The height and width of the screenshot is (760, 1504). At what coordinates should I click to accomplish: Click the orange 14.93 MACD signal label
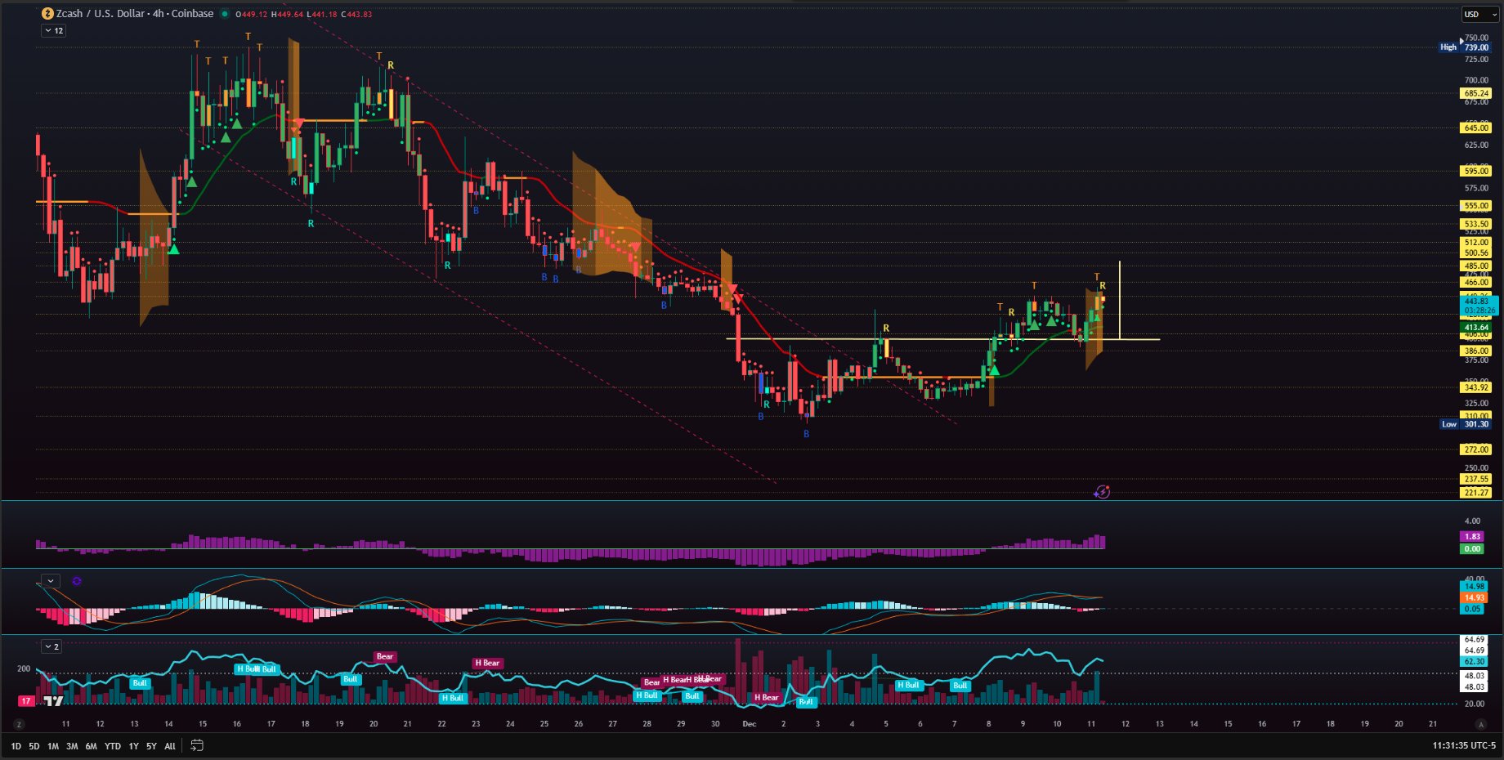(x=1474, y=597)
